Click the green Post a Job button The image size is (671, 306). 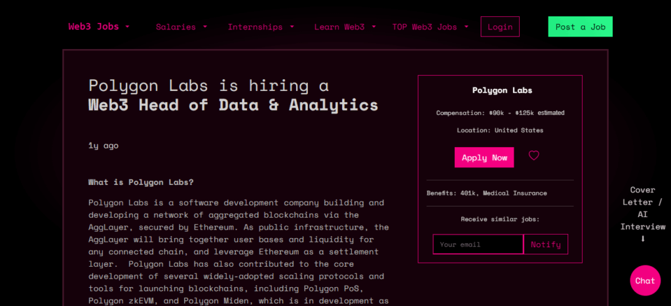tap(580, 27)
